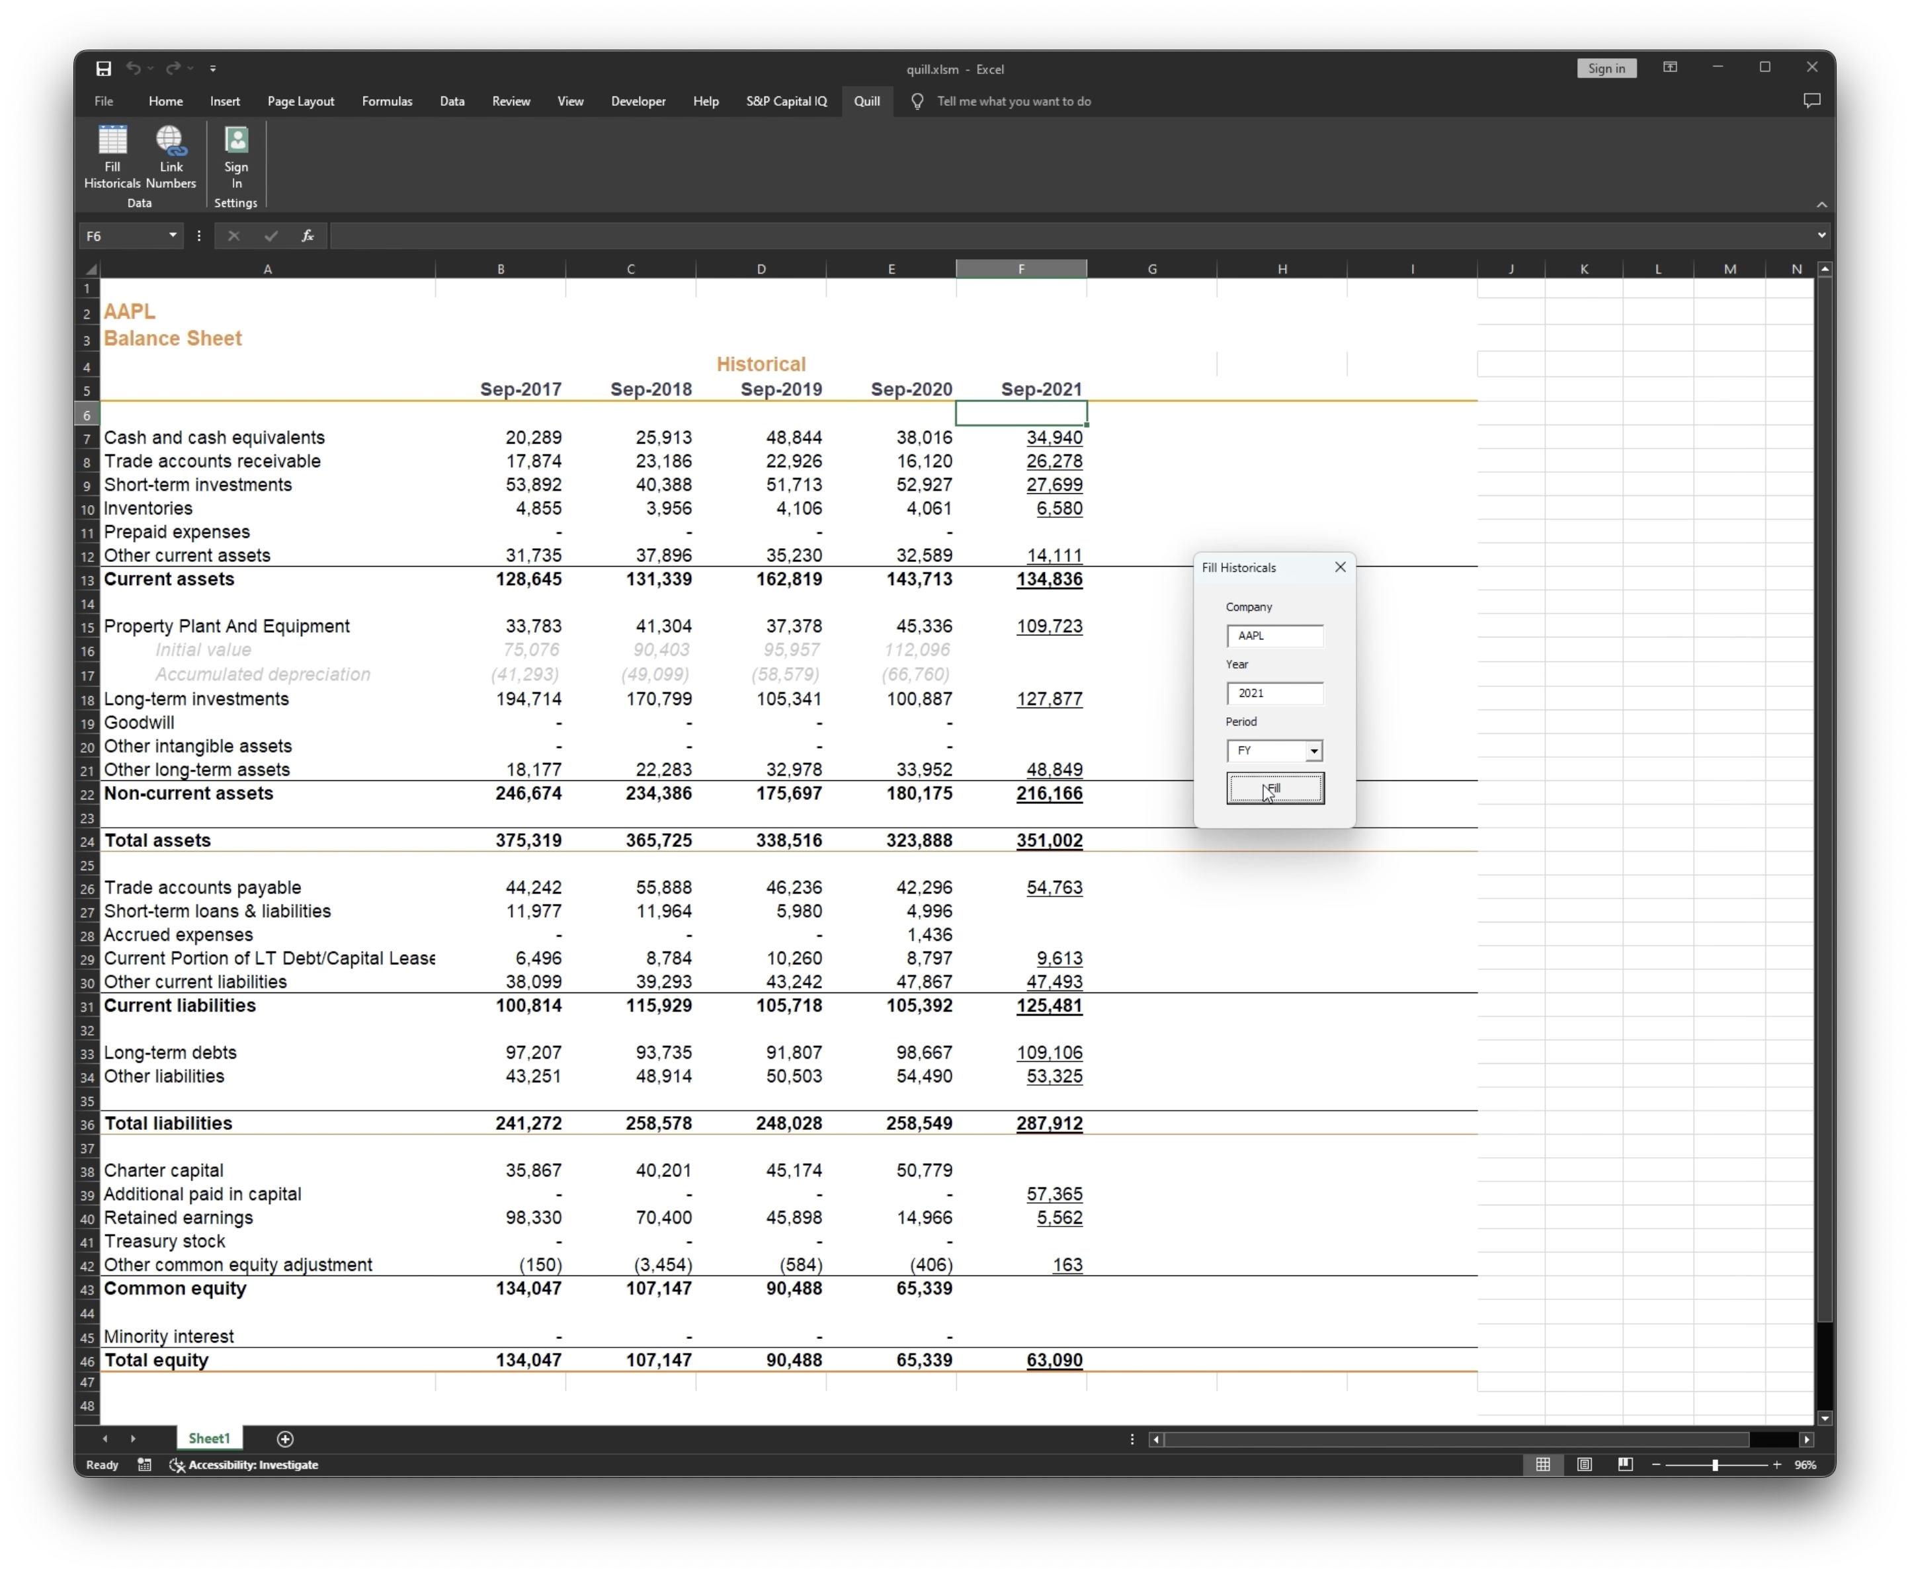Click previous sheet navigation arrow
This screenshot has width=1910, height=1575.
[104, 1439]
